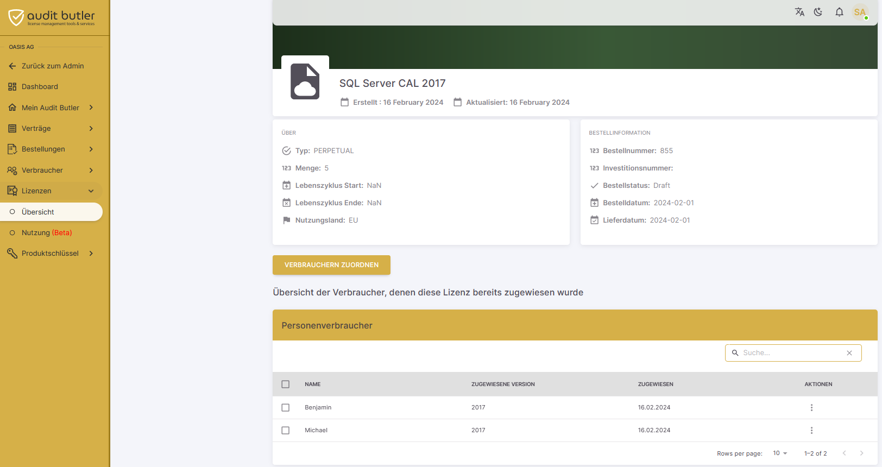Click the Dashboard grid icon

12,87
